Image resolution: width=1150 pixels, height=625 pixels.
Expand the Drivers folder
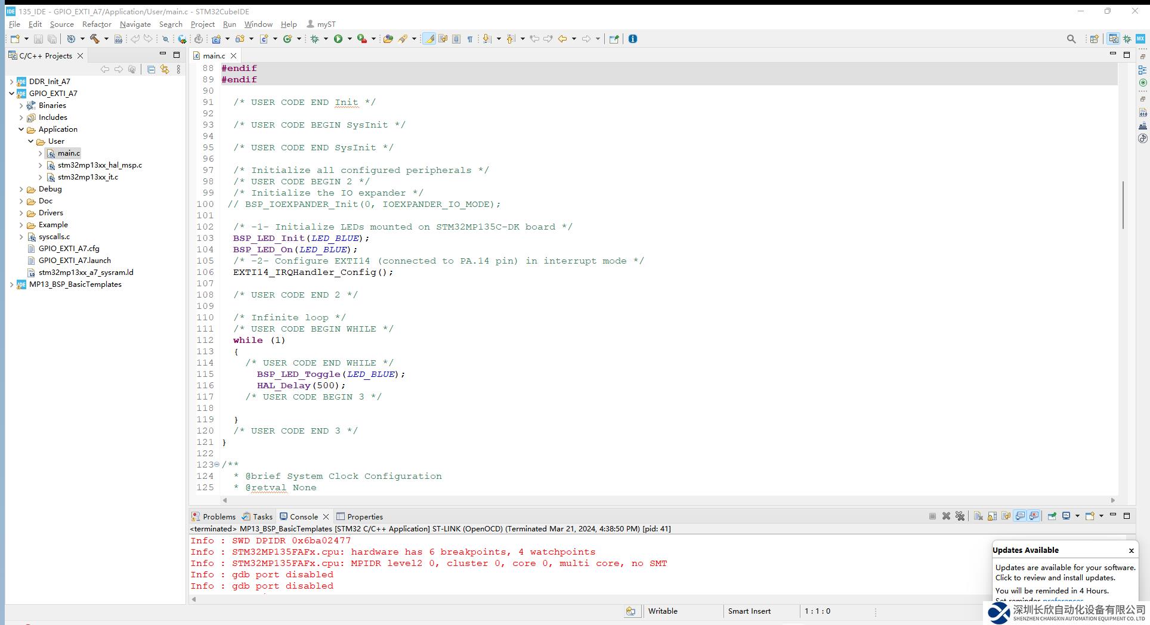point(21,213)
